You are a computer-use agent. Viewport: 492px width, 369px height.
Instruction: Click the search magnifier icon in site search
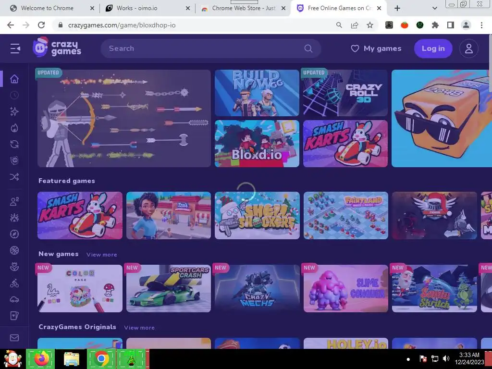pos(308,49)
